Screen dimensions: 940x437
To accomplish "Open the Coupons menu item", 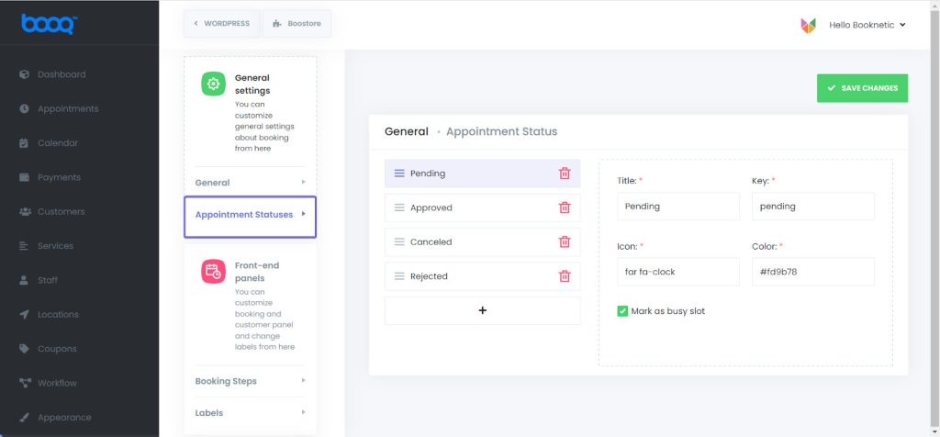I will tap(57, 349).
